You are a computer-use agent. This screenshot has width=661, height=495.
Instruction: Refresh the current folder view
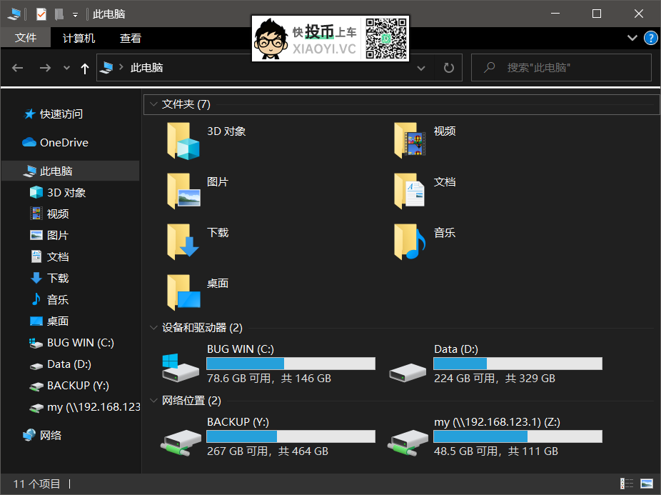(449, 67)
